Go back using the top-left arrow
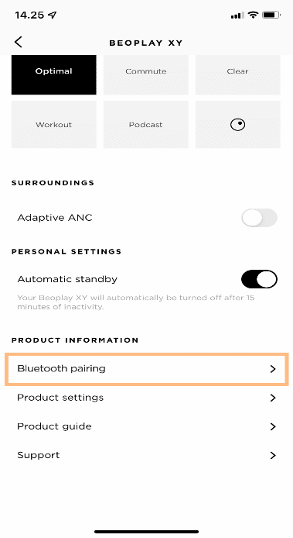 coord(18,42)
